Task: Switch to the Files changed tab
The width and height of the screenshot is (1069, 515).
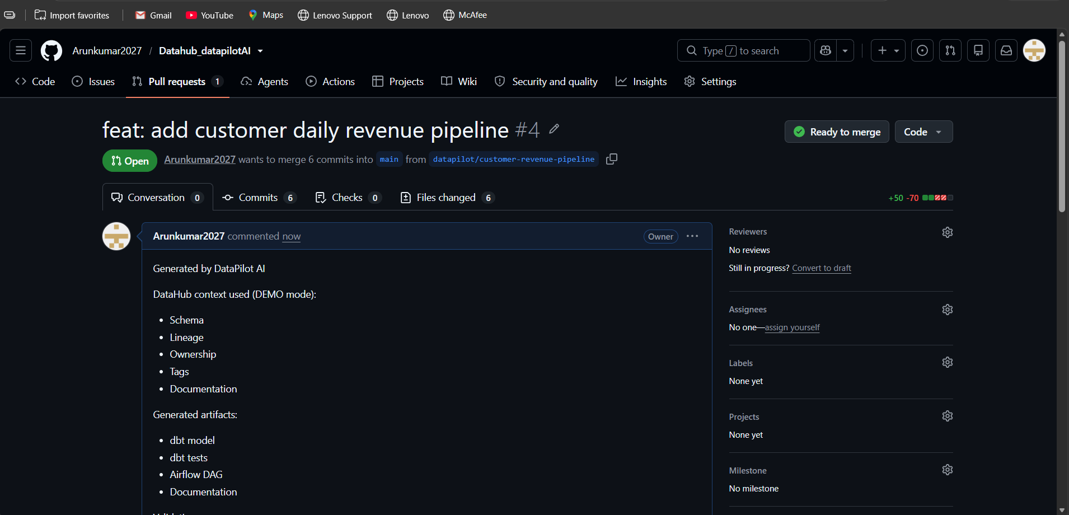Action: point(448,198)
